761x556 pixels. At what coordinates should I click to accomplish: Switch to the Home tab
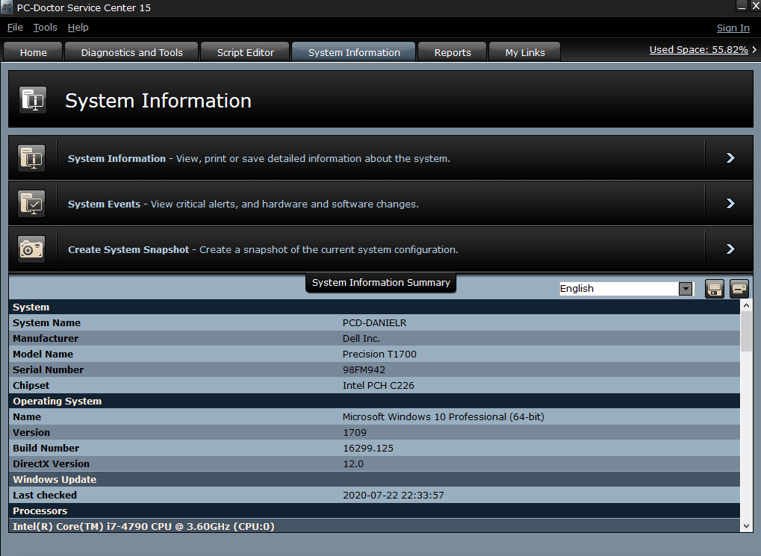click(33, 52)
